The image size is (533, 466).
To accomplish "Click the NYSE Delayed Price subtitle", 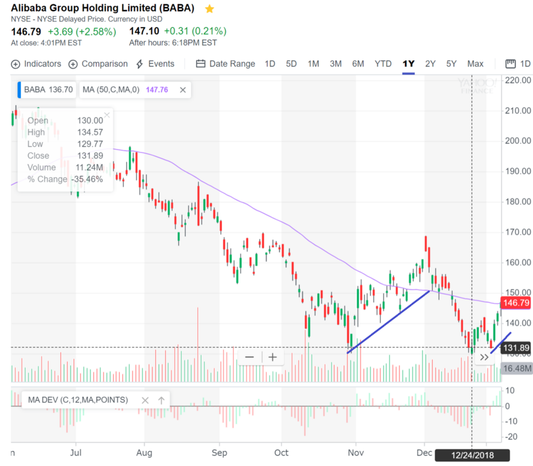I will pyautogui.click(x=87, y=19).
